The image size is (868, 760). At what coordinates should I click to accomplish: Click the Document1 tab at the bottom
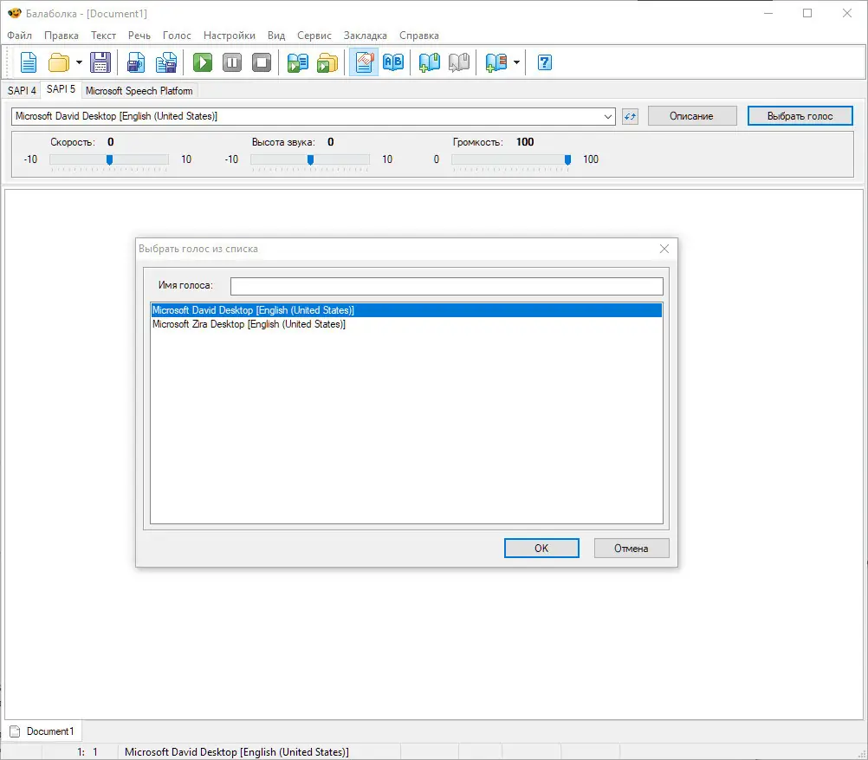[42, 731]
